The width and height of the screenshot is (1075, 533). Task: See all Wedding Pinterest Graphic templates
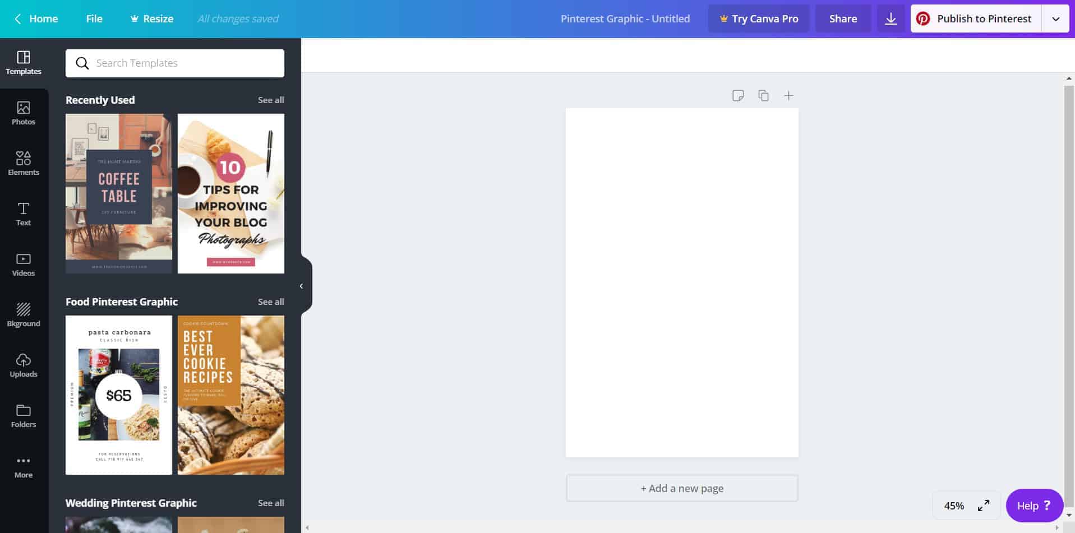(271, 503)
